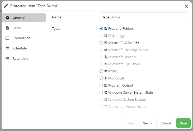This screenshot has width=193, height=131.
Task: Select the Microsoft Office 365 radio button
Action: (x=101, y=43)
